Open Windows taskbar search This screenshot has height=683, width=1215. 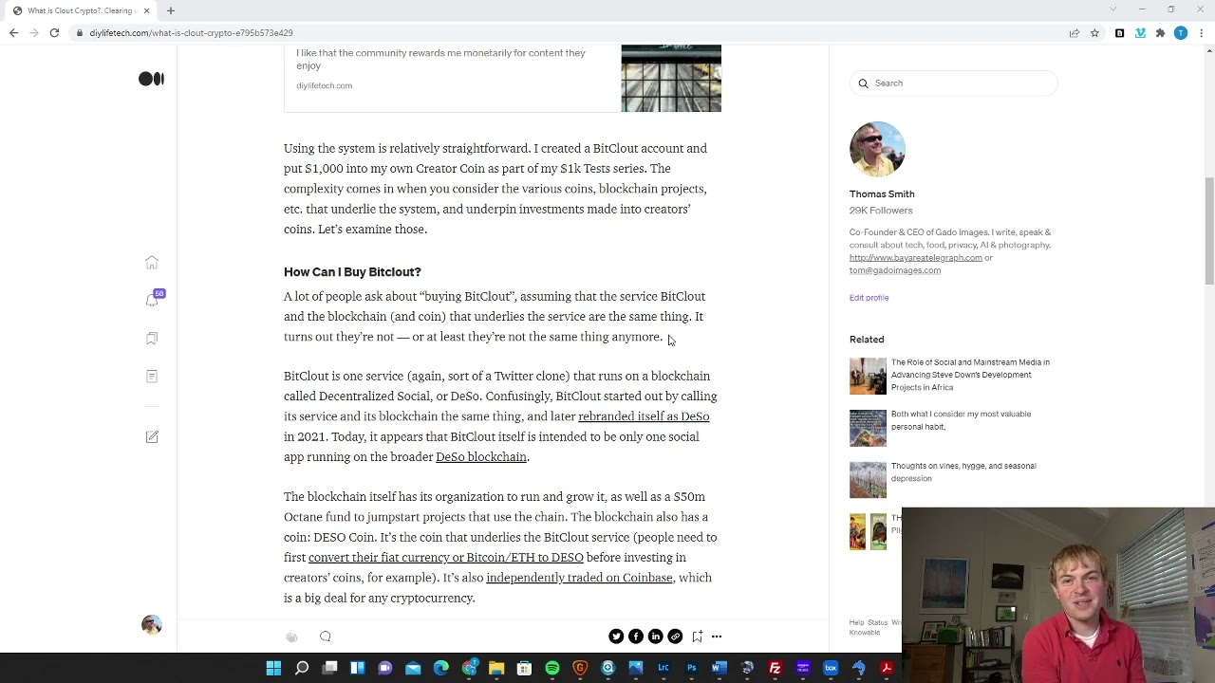[x=302, y=669]
